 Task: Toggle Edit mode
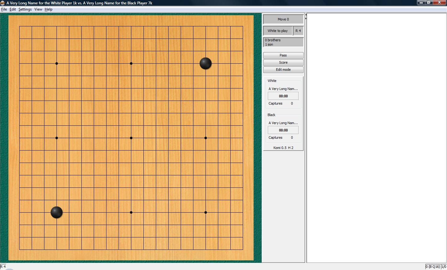click(x=283, y=70)
